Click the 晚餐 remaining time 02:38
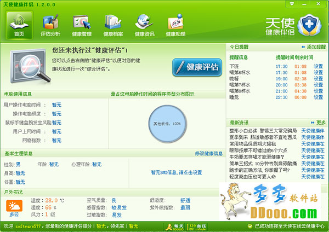 click(x=300, y=79)
